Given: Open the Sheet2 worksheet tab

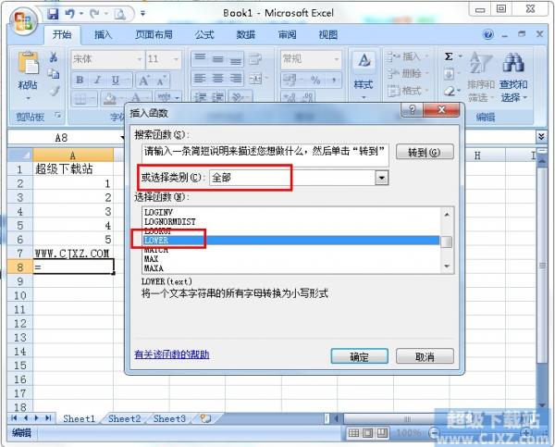Looking at the screenshot, I should click(x=124, y=419).
